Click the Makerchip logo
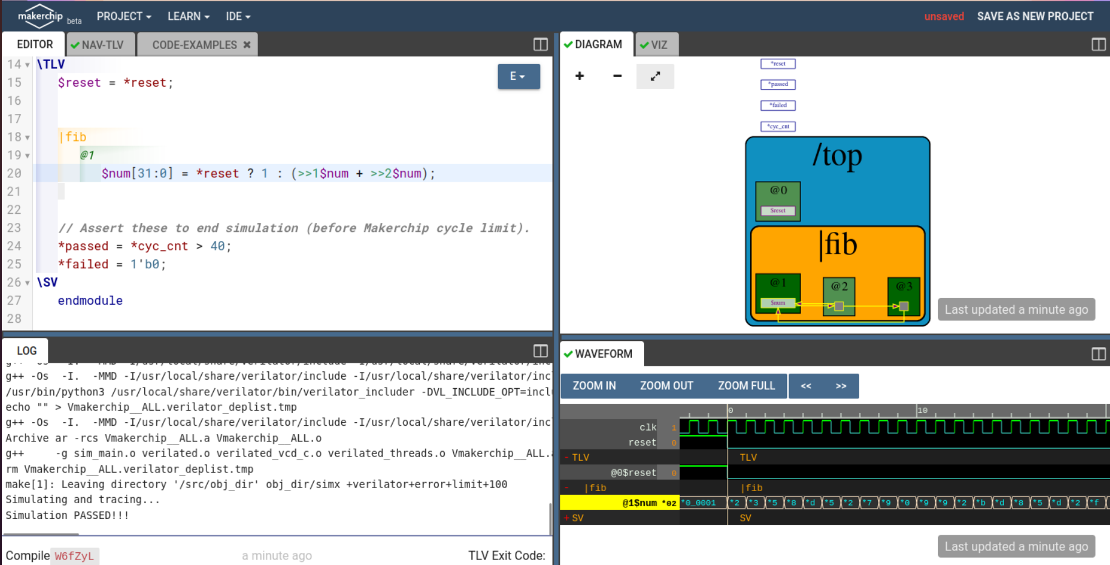The image size is (1110, 565). coord(40,16)
